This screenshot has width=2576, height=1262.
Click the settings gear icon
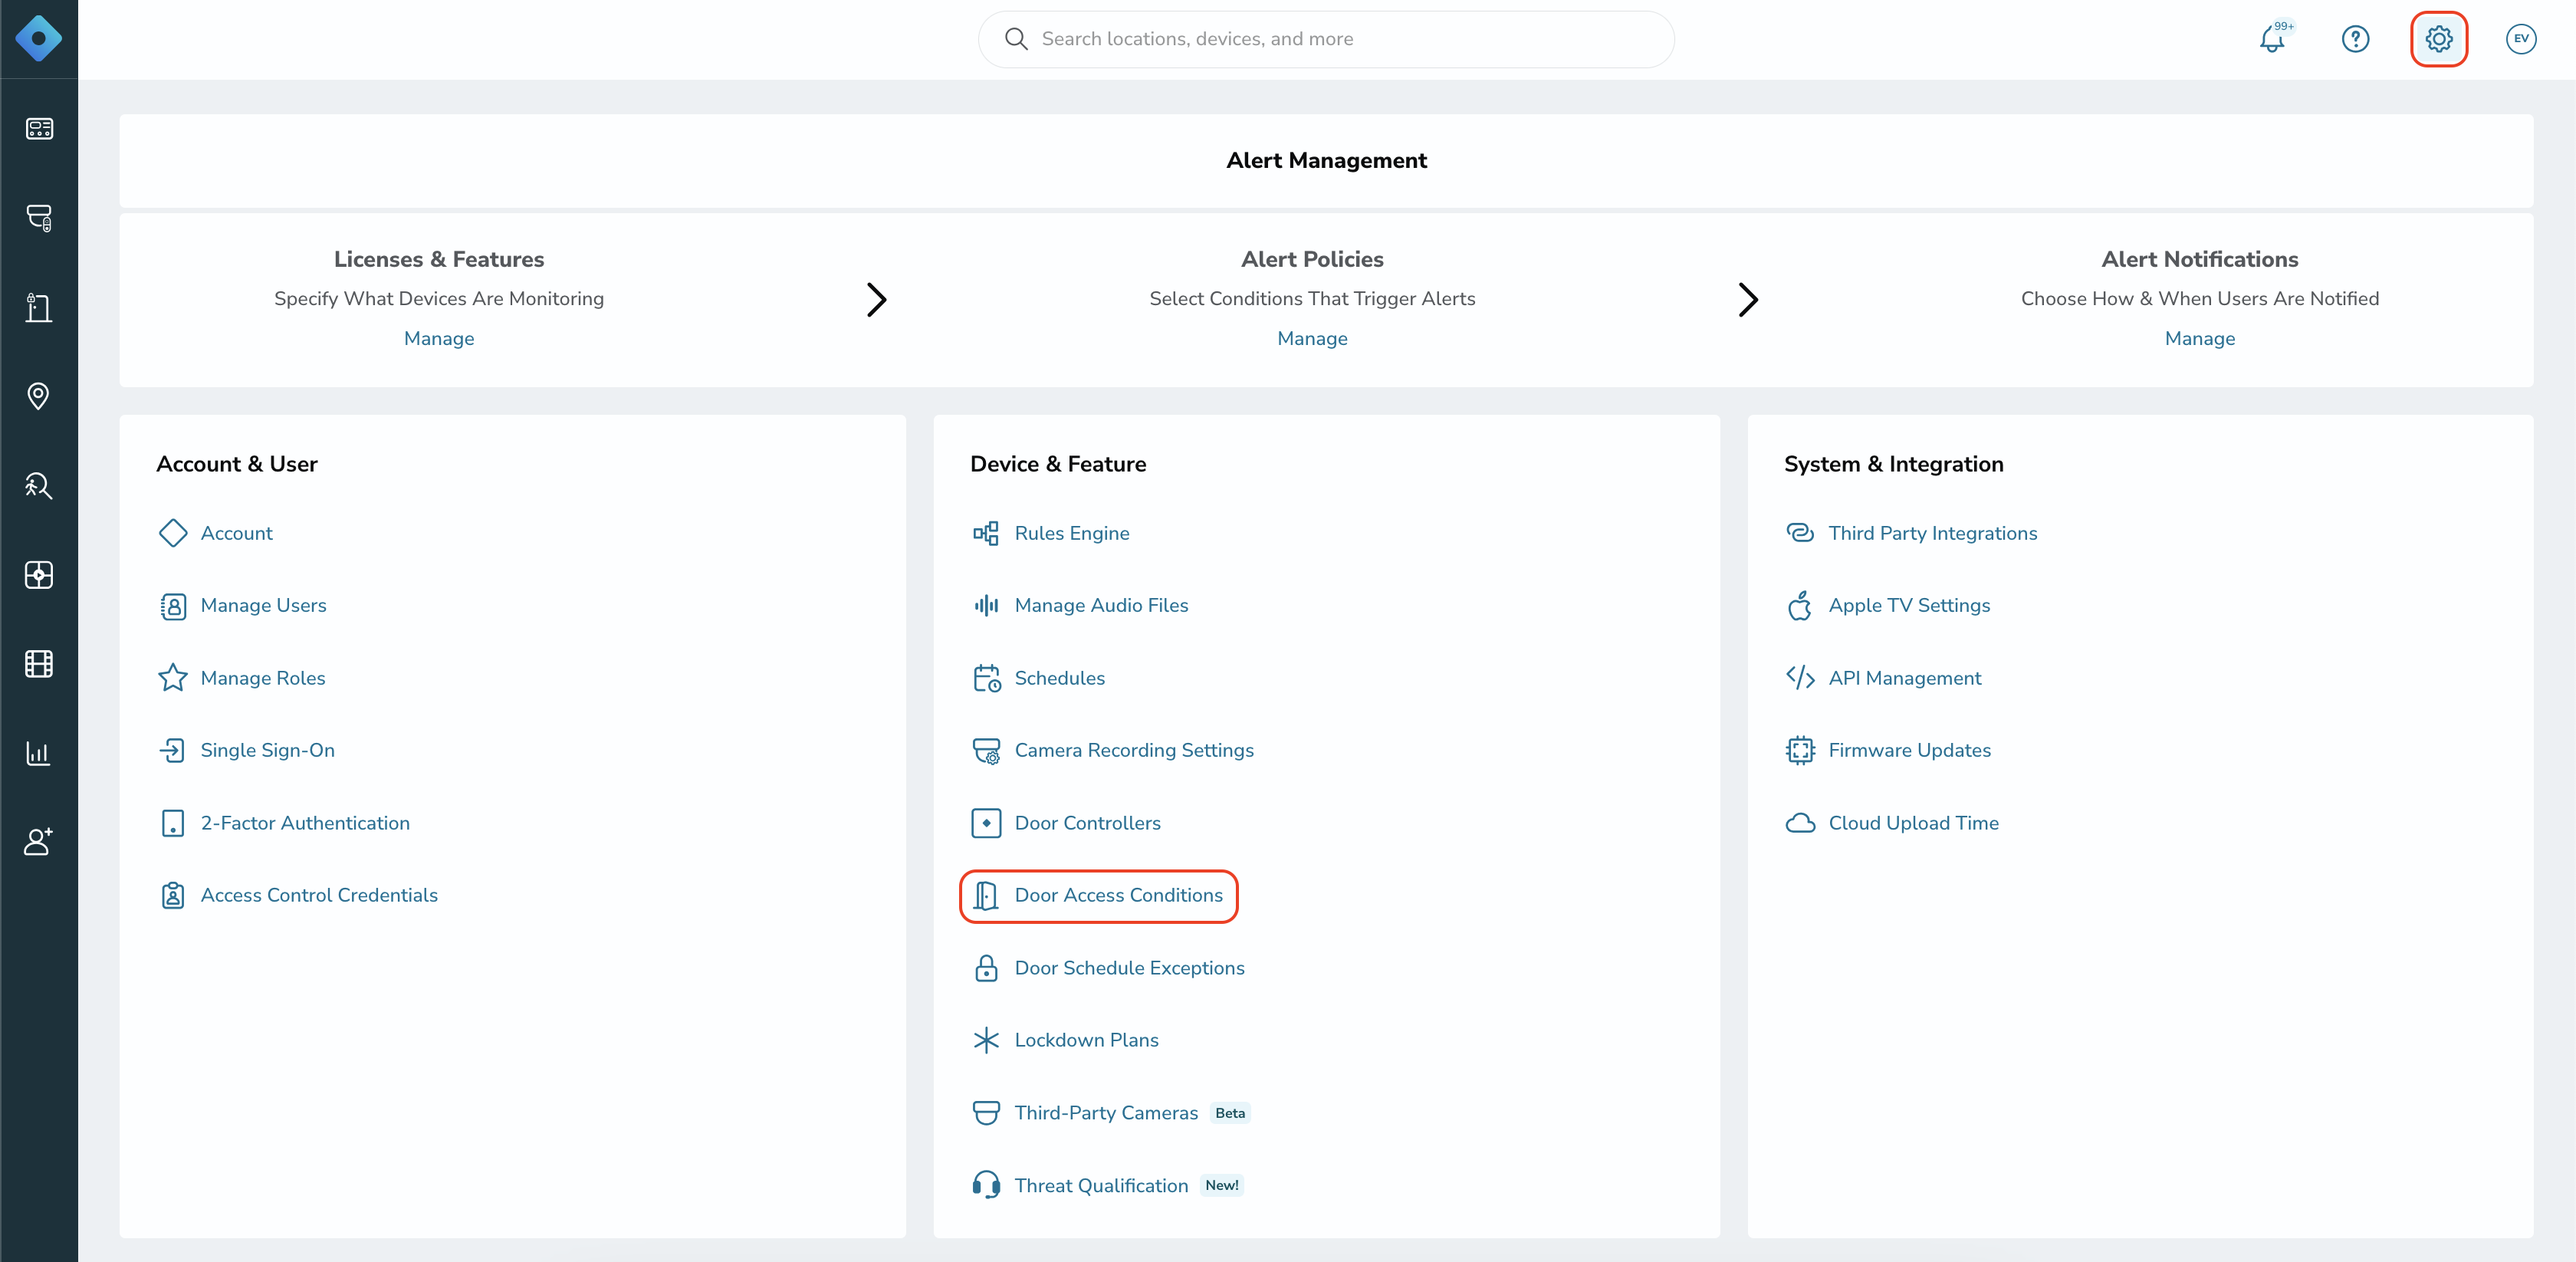tap(2439, 39)
